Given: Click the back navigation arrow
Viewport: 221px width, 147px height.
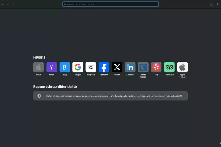Looking at the screenshot, I should pyautogui.click(x=8, y=4).
